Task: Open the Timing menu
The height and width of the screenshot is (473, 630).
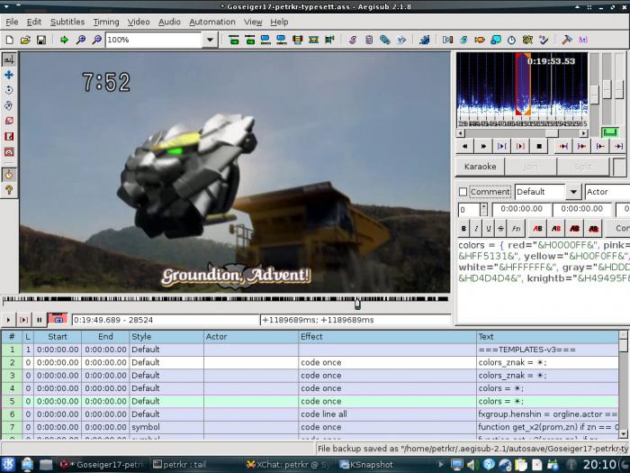Action: (x=106, y=22)
